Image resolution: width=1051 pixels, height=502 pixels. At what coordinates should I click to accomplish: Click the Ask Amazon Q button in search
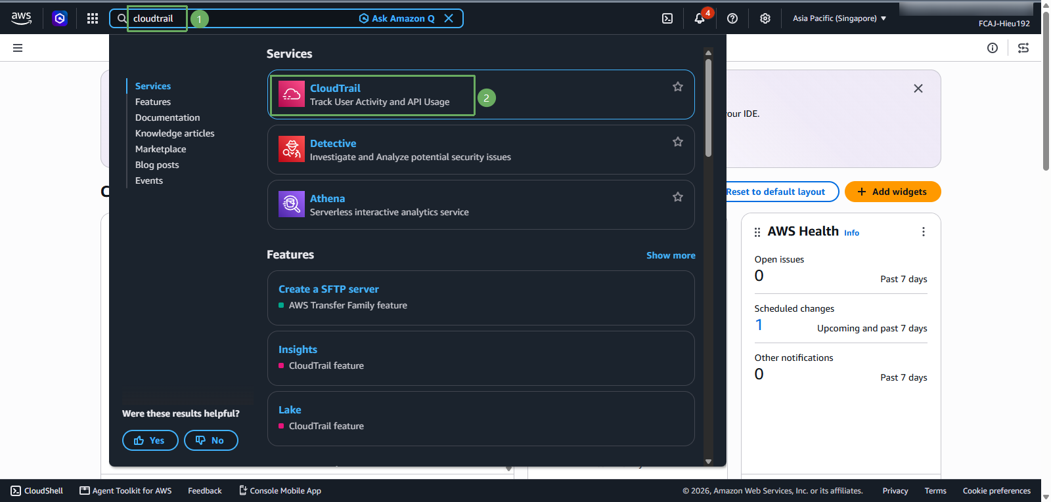(397, 18)
